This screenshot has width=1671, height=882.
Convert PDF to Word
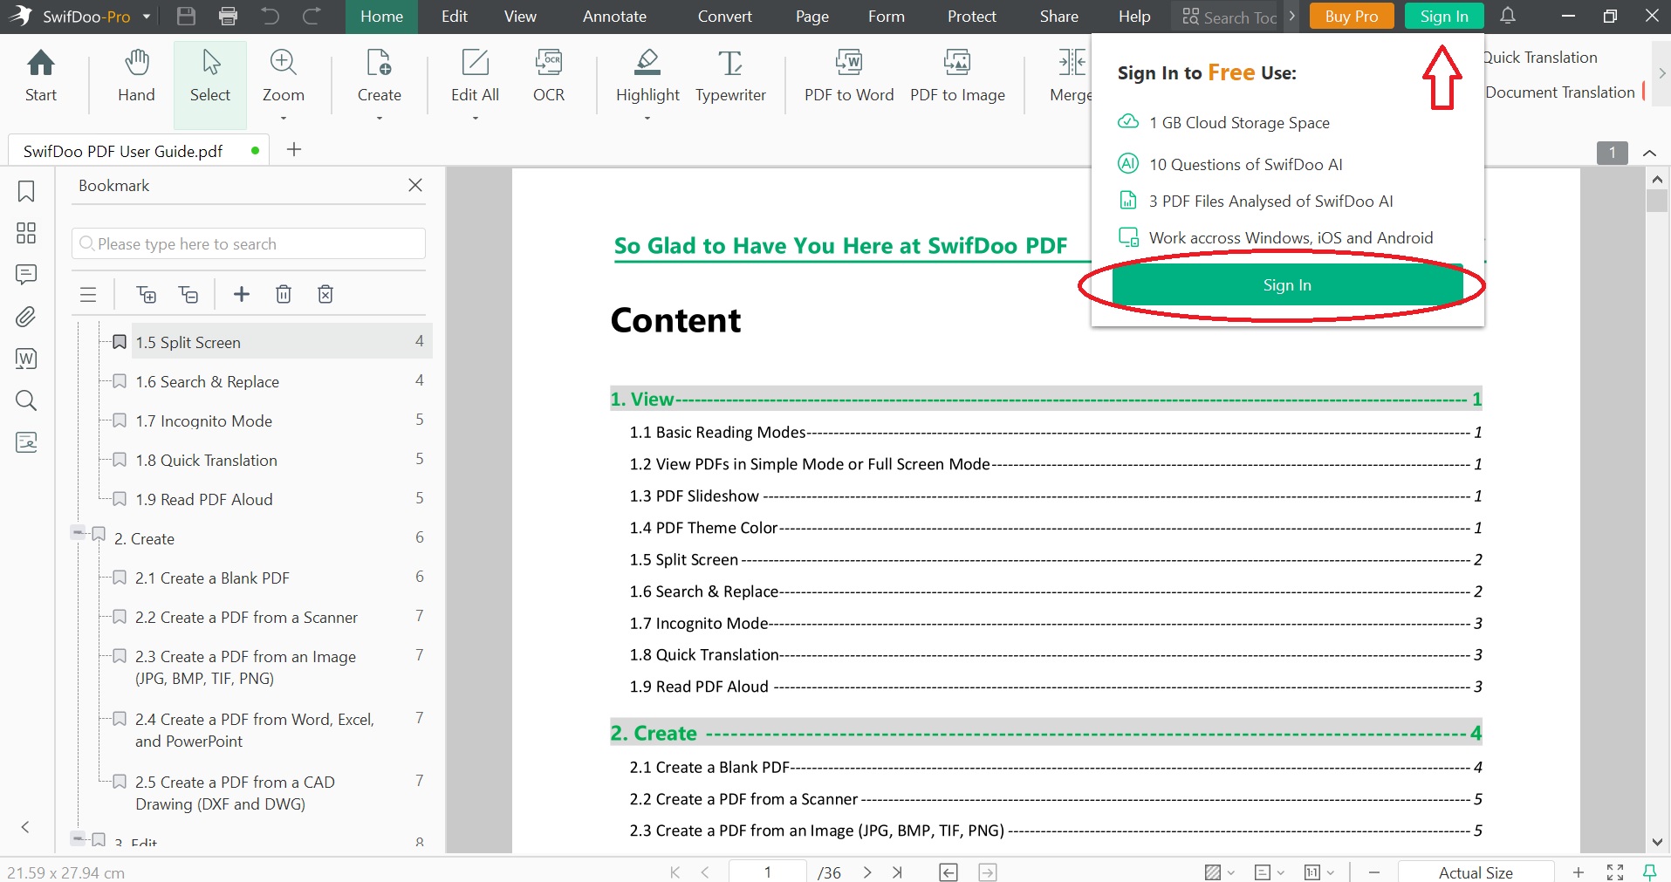pyautogui.click(x=849, y=77)
